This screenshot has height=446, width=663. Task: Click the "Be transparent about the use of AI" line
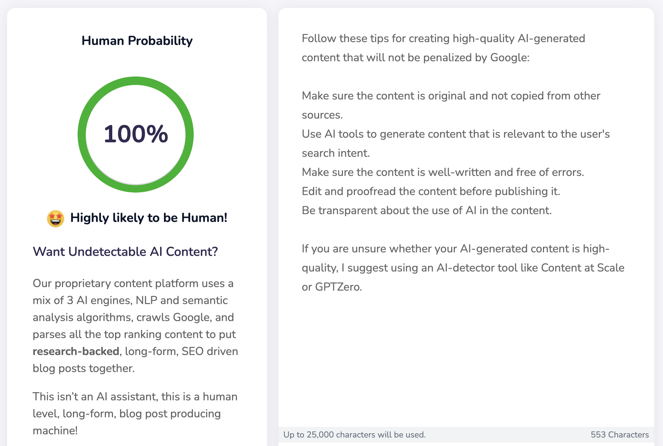pos(426,211)
